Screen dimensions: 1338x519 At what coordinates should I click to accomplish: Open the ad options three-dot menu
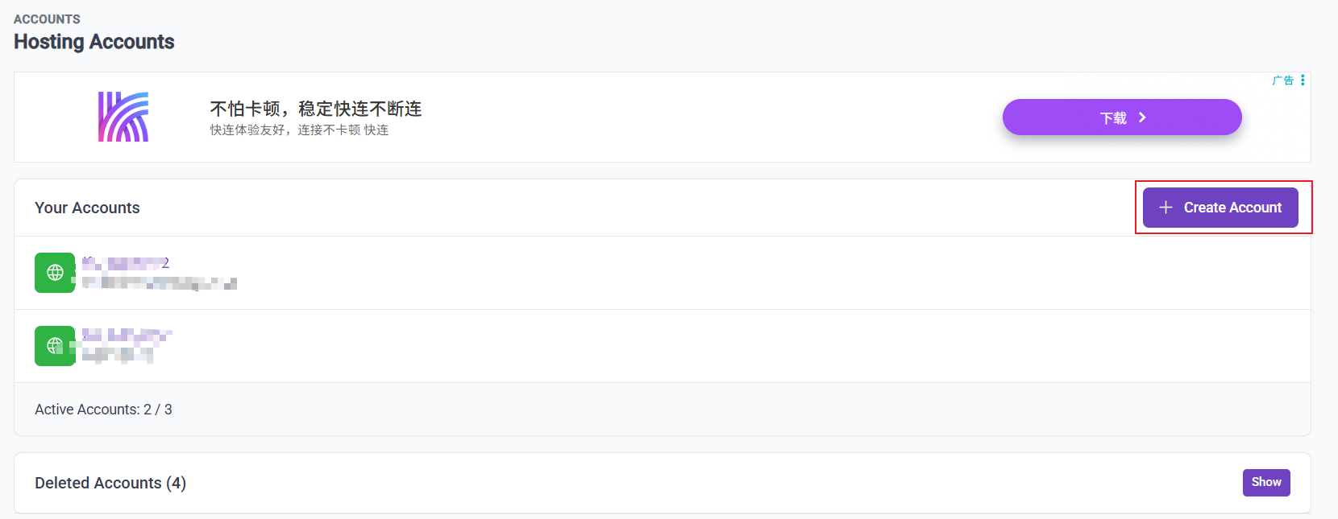[1303, 80]
